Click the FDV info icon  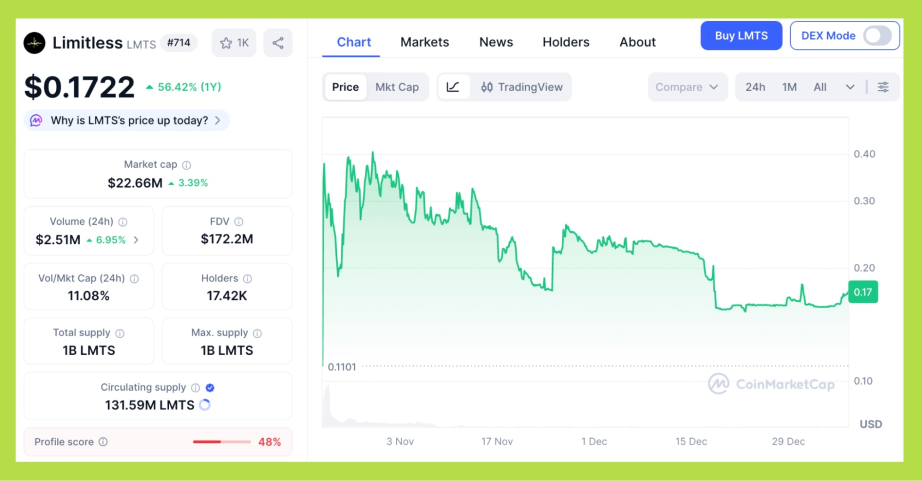(x=238, y=222)
